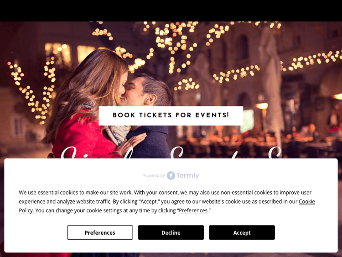Decline non-essential cookies

pyautogui.click(x=171, y=232)
